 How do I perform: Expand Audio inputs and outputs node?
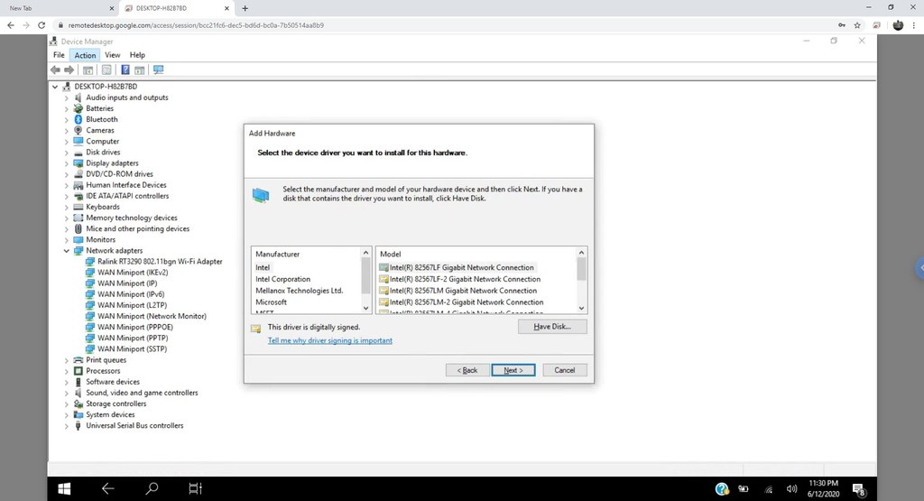tap(67, 97)
